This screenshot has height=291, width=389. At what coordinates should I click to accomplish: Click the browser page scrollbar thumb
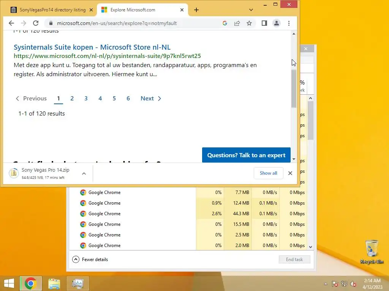pos(294,89)
